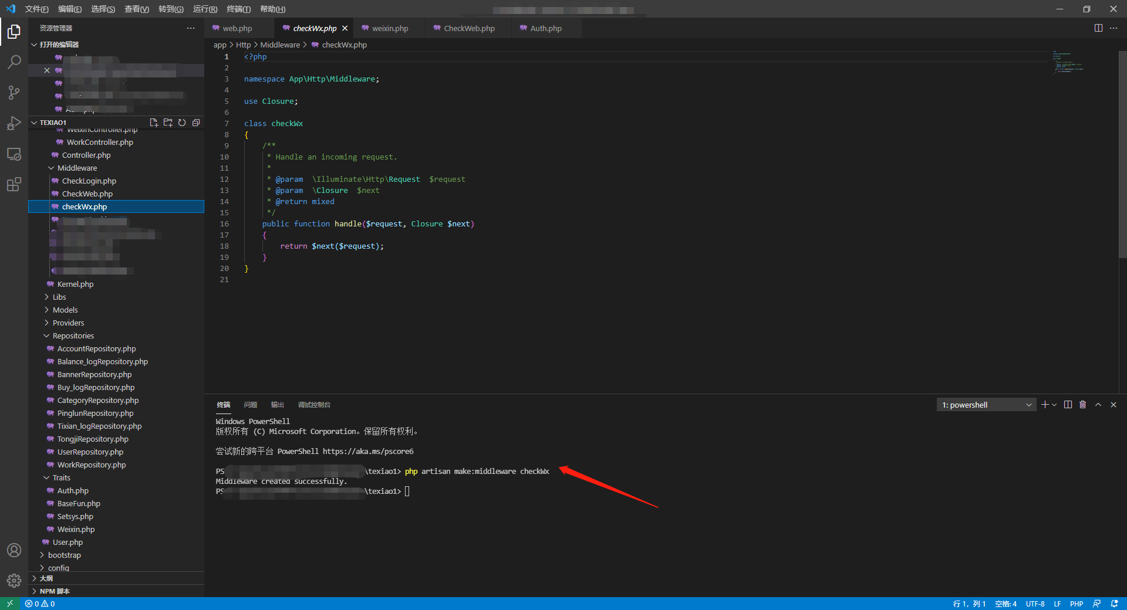Click the Middleware breadcrumb segment
This screenshot has width=1127, height=610.
click(x=280, y=45)
